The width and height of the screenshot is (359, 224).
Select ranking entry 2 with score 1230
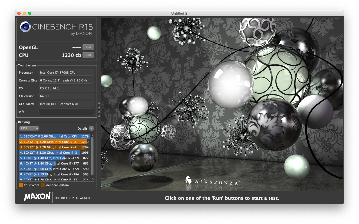54,142
